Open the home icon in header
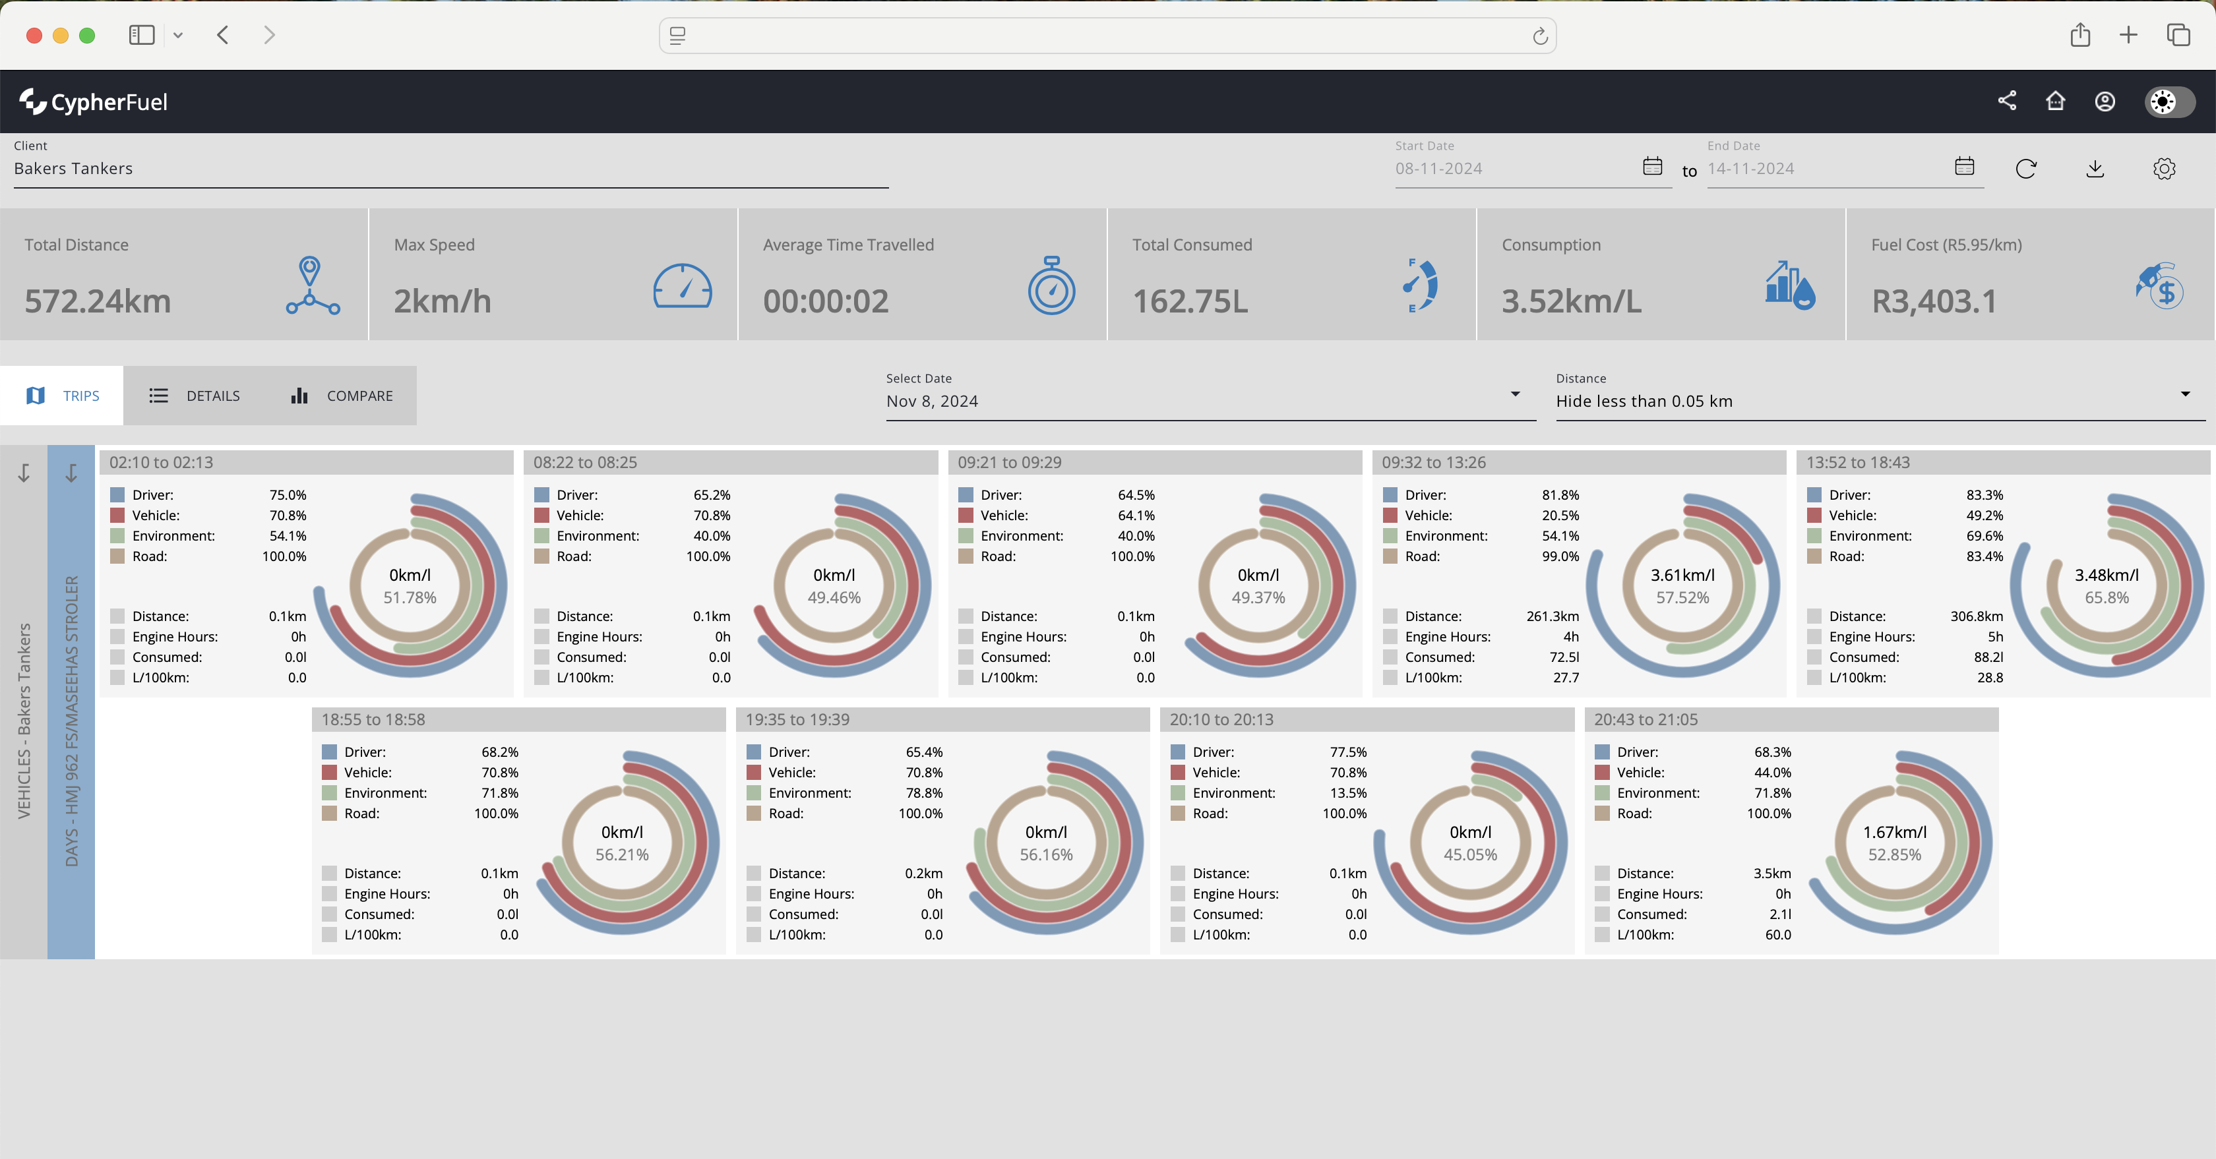 click(x=2055, y=101)
